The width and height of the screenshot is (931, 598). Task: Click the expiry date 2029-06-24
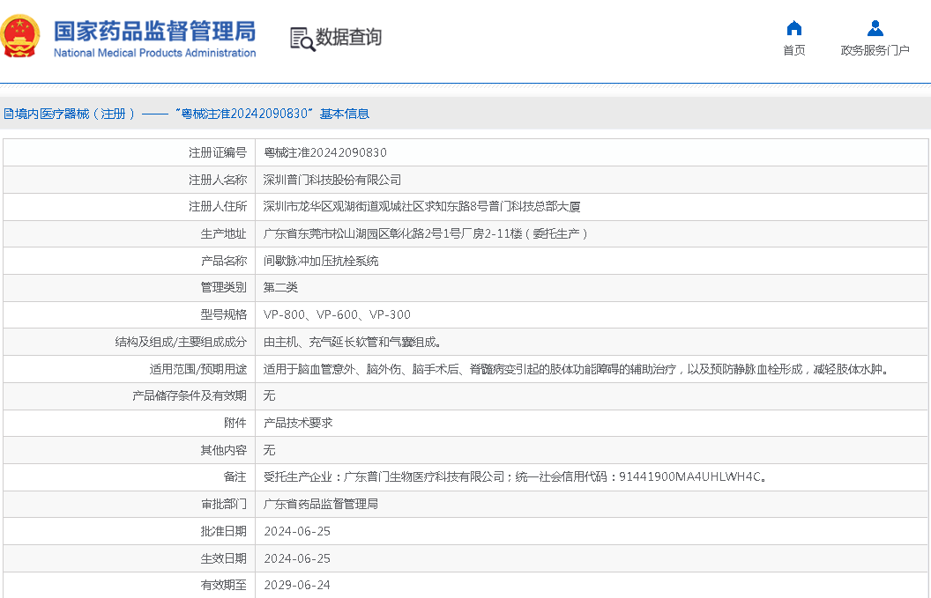[x=297, y=585]
